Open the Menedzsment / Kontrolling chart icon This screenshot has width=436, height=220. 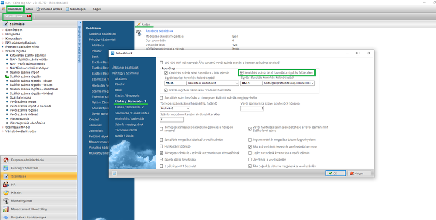pyautogui.click(x=6, y=208)
